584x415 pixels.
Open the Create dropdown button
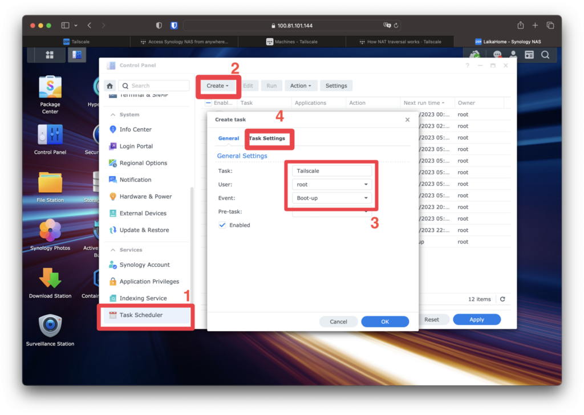(217, 86)
